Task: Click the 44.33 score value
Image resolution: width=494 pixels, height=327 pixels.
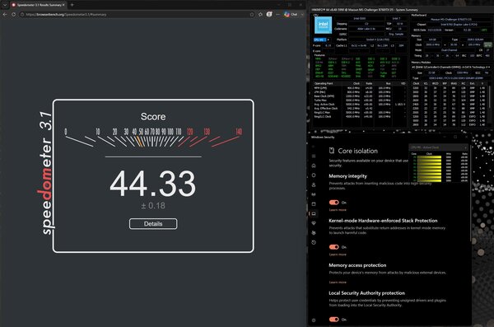Action: (153, 184)
